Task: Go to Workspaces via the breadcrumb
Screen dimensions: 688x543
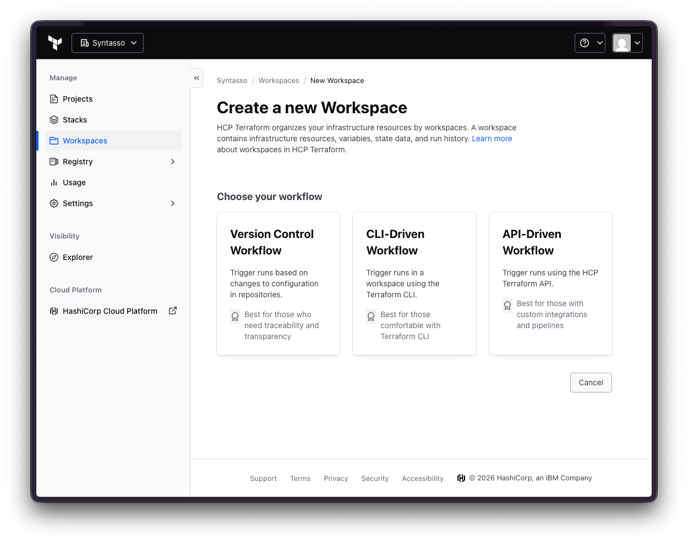Action: 279,80
